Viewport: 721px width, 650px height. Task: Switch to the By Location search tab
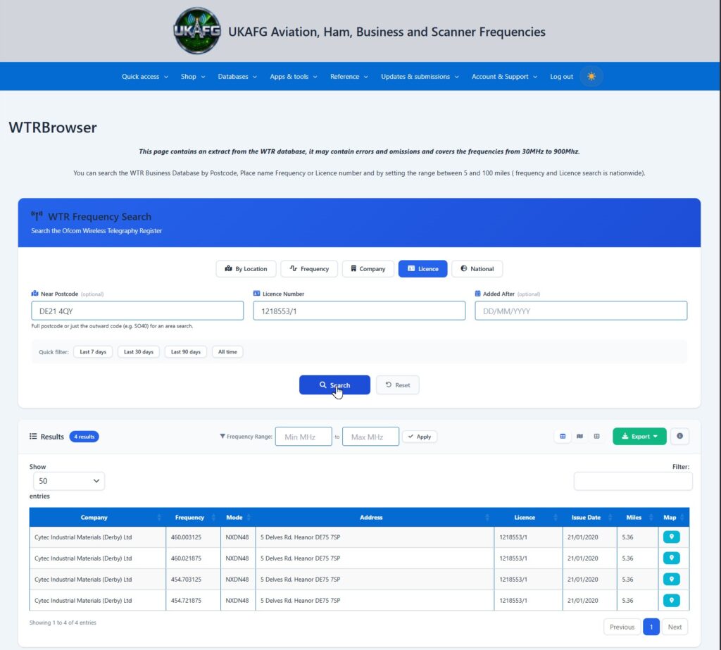(x=246, y=268)
